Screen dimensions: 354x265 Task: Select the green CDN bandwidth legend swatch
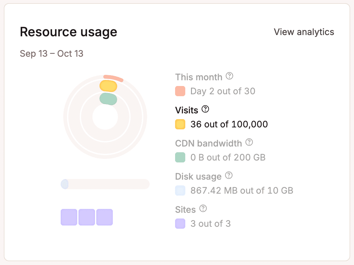(180, 157)
